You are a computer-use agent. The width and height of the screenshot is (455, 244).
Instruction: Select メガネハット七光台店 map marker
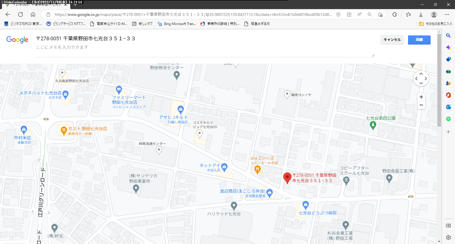coord(66,95)
